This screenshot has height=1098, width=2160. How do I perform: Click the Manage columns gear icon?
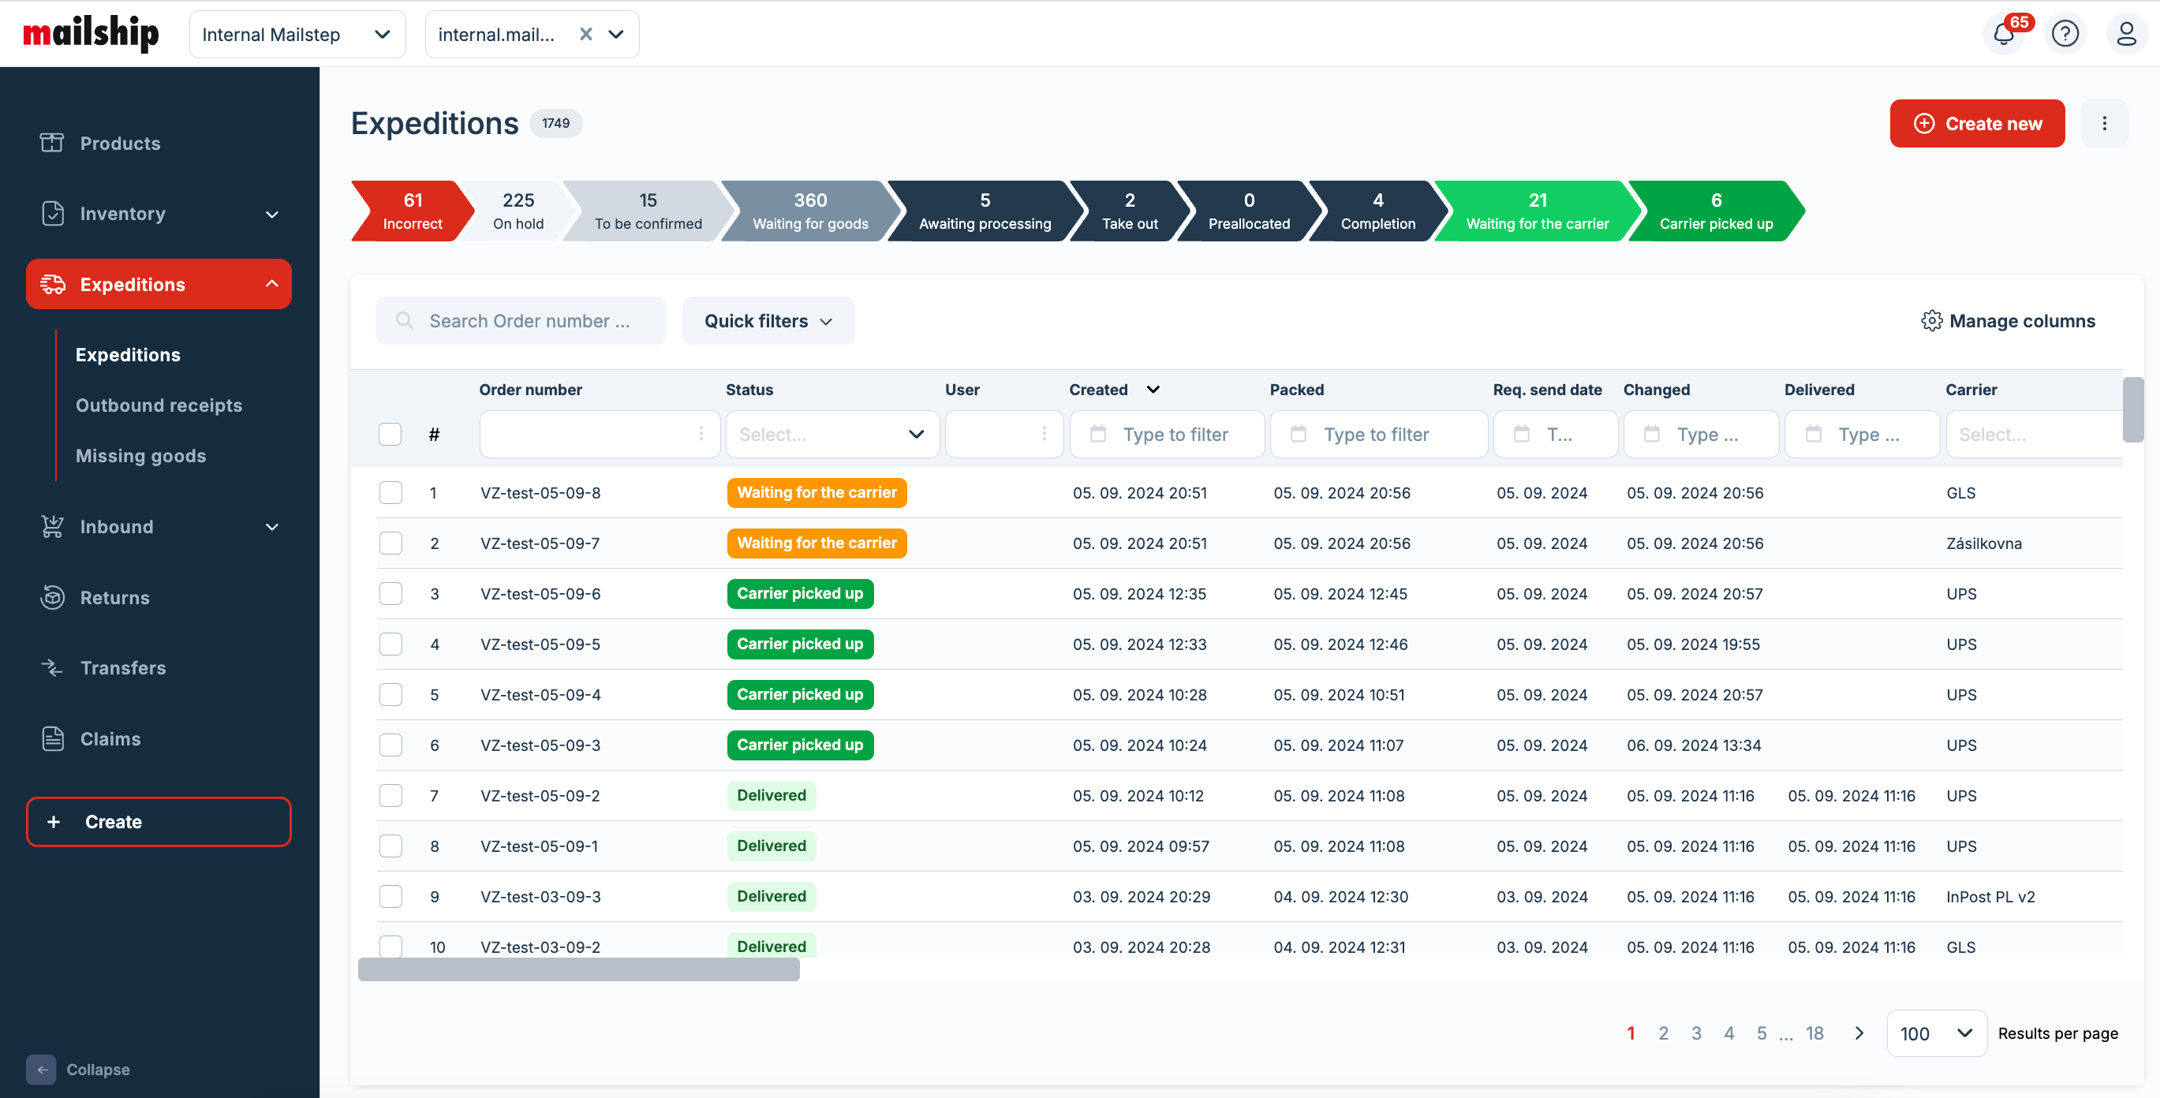[x=1931, y=321]
